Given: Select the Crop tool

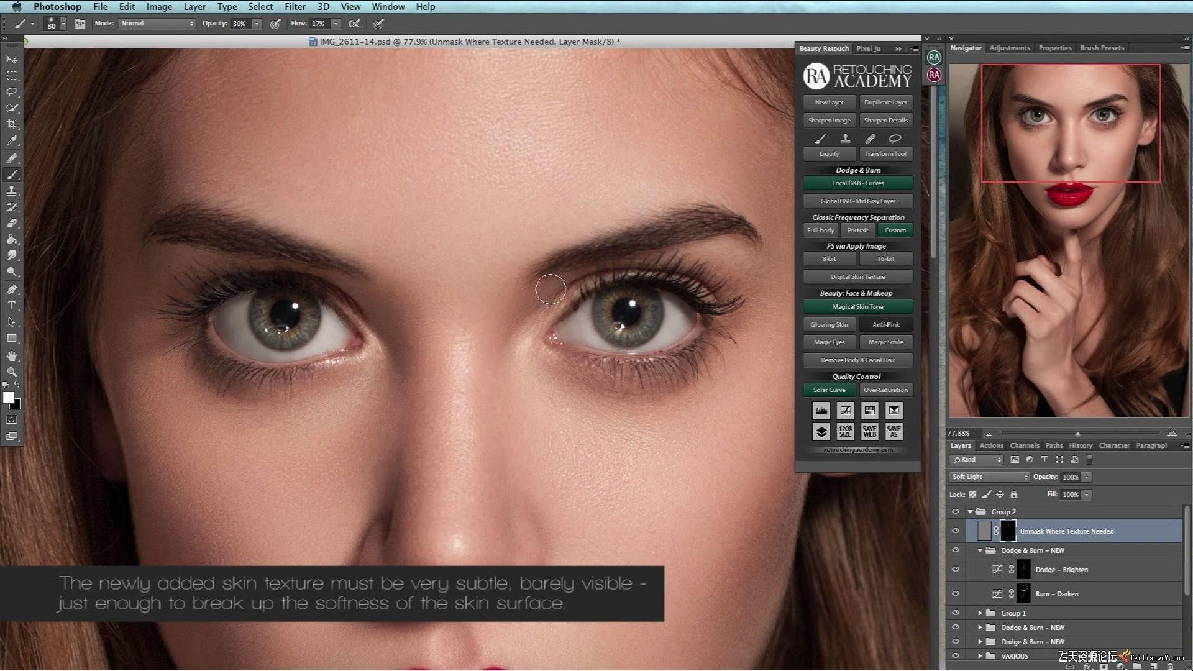Looking at the screenshot, I should pyautogui.click(x=12, y=124).
